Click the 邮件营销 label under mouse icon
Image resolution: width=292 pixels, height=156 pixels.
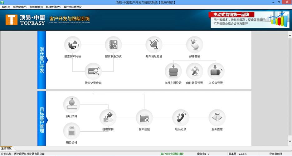(195, 56)
